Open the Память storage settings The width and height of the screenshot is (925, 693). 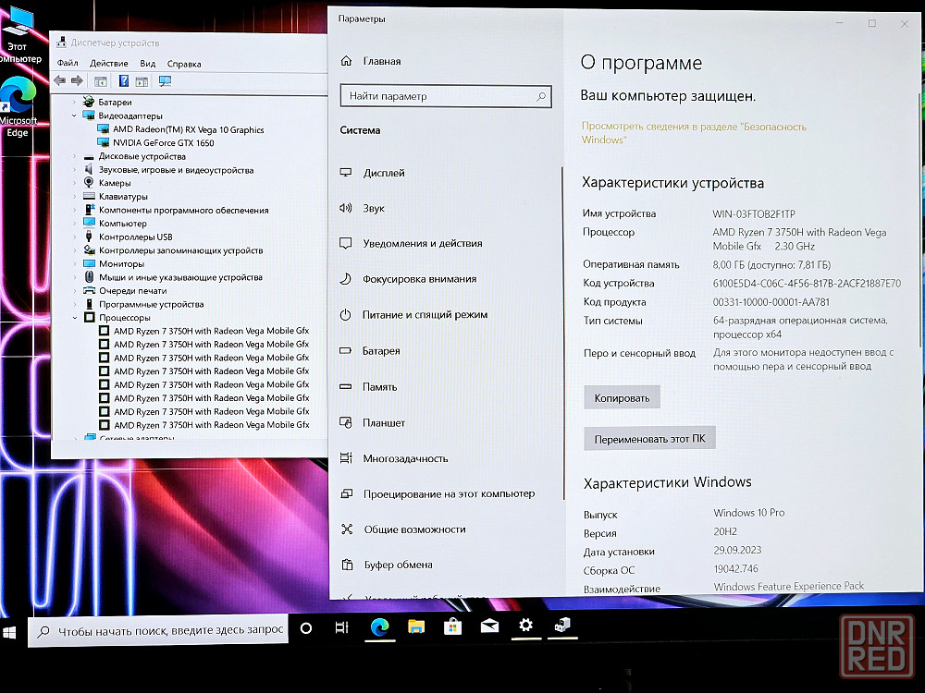(368, 387)
